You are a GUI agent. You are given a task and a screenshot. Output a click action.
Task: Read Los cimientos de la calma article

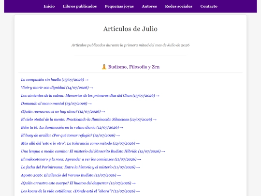90,96
